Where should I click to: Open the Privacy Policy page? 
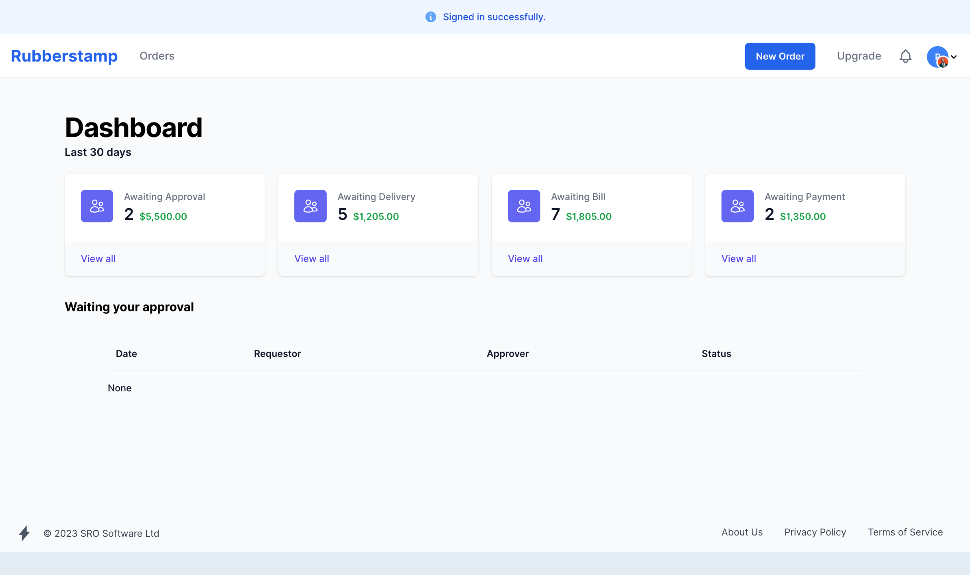[815, 532]
